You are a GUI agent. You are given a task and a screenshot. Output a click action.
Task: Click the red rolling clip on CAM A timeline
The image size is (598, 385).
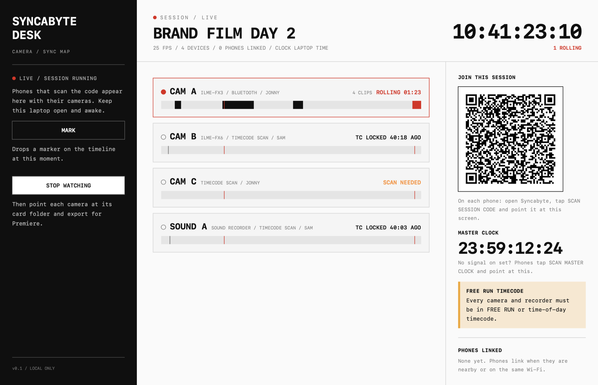coord(417,105)
